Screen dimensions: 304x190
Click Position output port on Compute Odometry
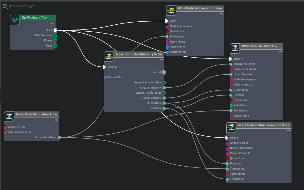[164, 108]
